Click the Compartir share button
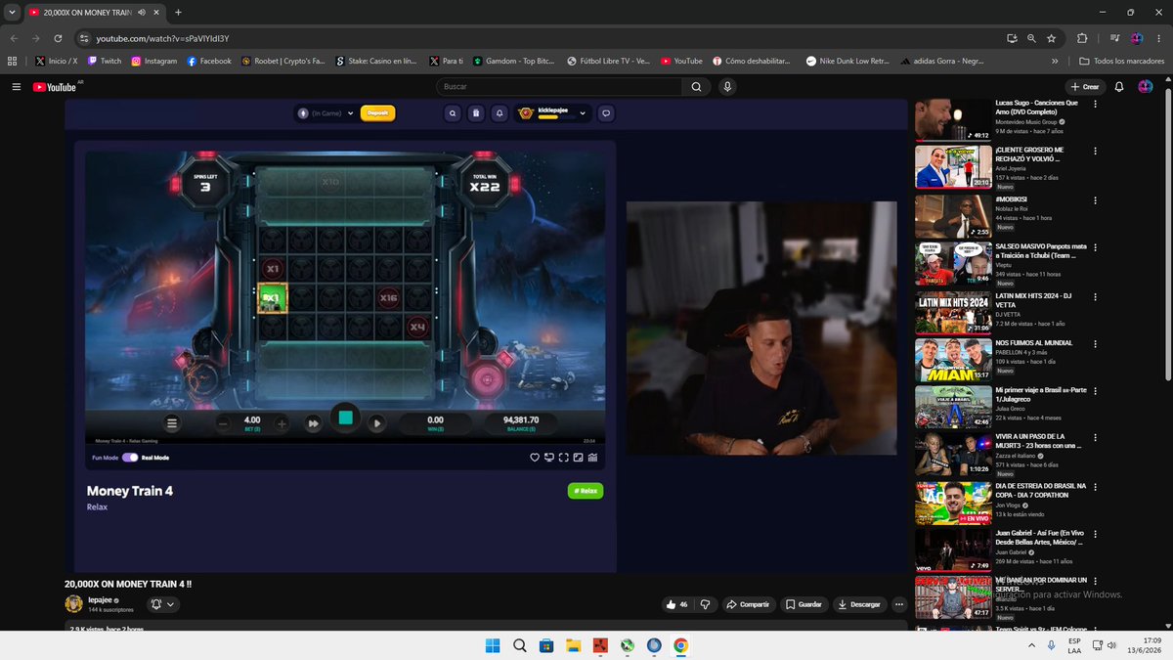 (x=748, y=604)
